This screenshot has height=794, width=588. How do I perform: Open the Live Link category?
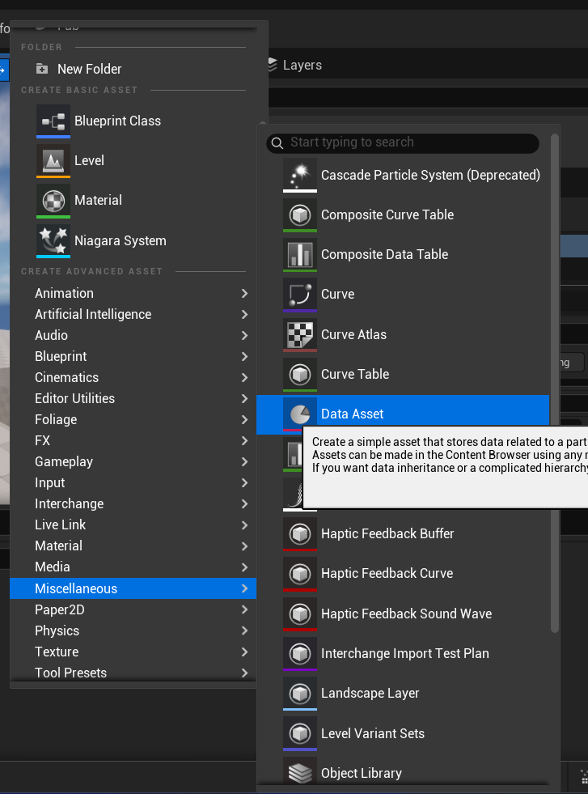[133, 524]
